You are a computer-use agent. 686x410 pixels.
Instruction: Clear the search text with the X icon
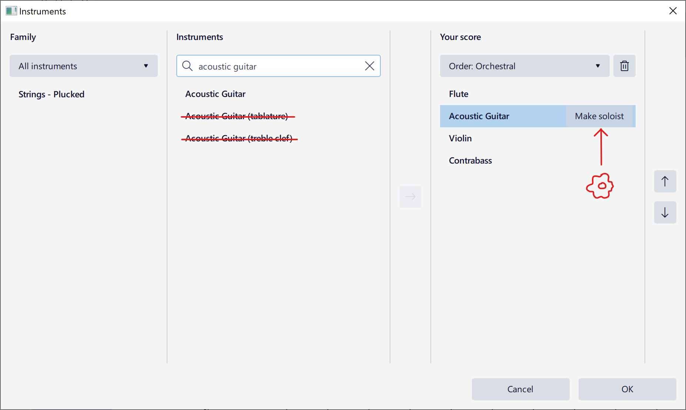[369, 66]
